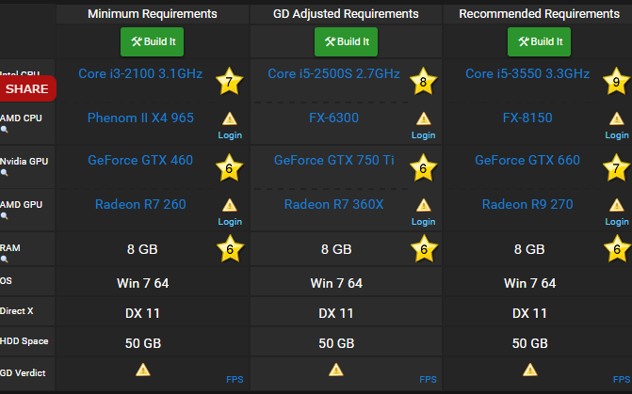Click warning triangle beside Radeon R9 270
This screenshot has width=632, height=394.
pos(617,205)
